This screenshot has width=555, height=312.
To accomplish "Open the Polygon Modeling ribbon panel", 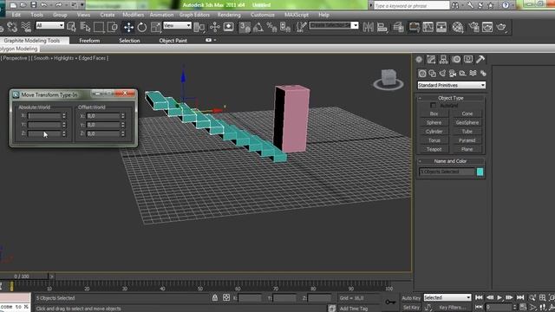I will click(x=18, y=49).
